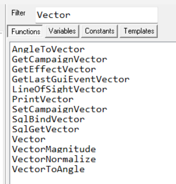Pick the SqlBindVector function

(48, 119)
